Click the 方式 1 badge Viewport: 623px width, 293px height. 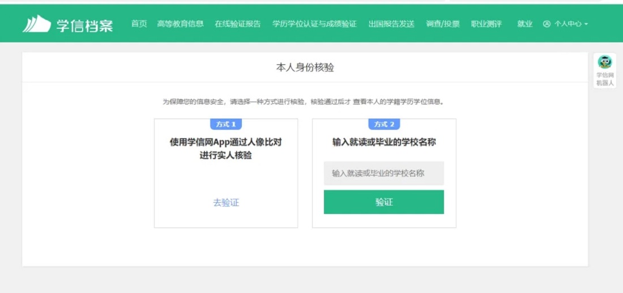(x=225, y=124)
